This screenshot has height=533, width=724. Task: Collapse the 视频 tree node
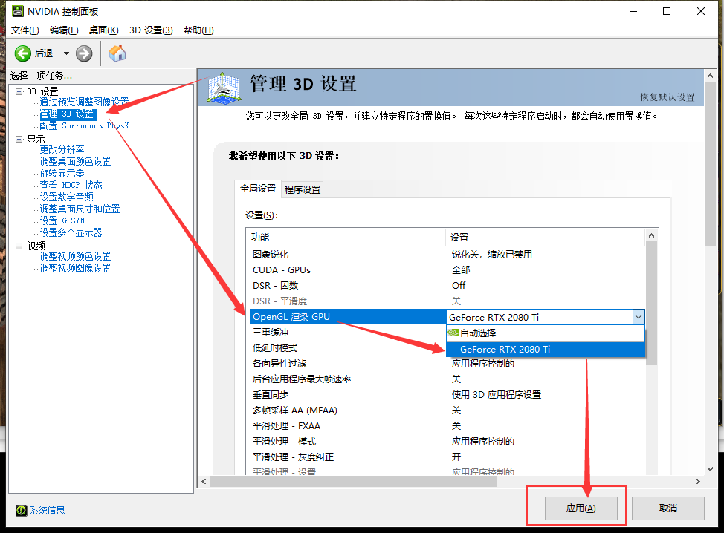(19, 246)
